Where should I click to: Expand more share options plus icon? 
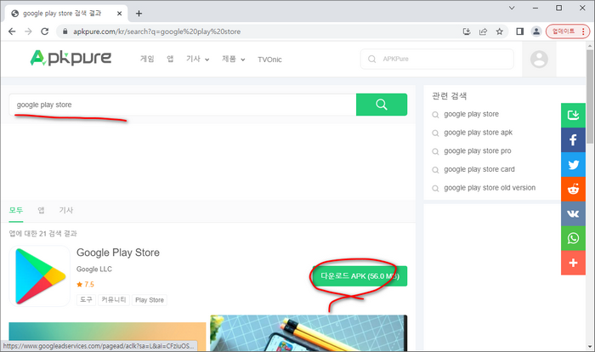pyautogui.click(x=573, y=263)
